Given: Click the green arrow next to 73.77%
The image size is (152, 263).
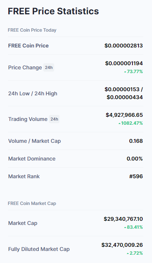Looking at the screenshot, I should 125,72.
